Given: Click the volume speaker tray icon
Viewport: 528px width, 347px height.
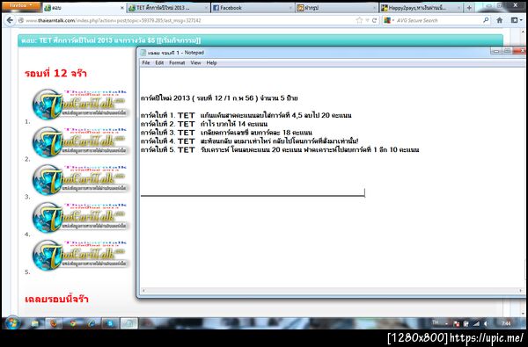Looking at the screenshot, I should (x=486, y=324).
